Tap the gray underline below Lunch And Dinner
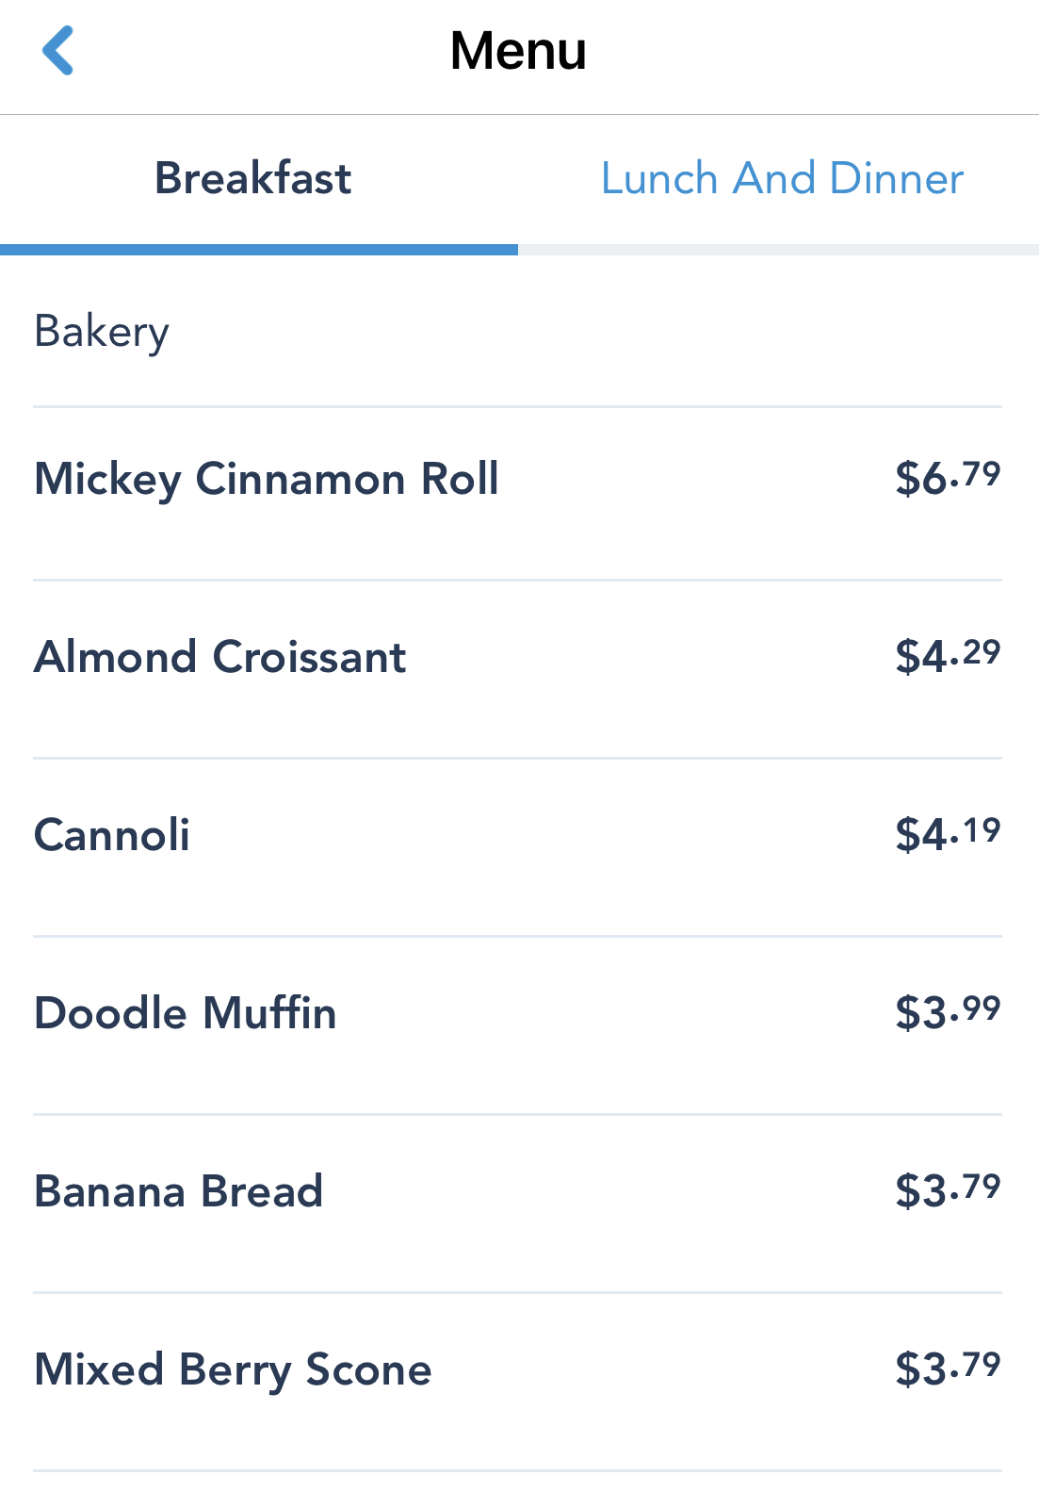Image resolution: width=1039 pixels, height=1508 pixels. point(778,250)
